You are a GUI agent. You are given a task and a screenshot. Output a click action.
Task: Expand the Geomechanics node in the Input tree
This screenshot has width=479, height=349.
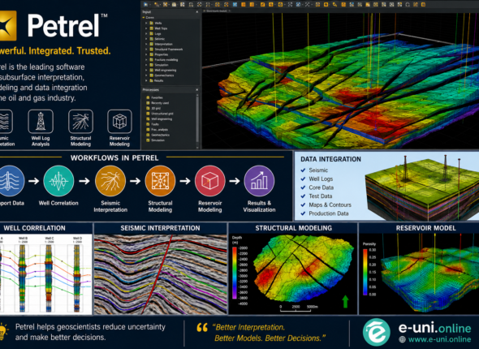[146, 75]
